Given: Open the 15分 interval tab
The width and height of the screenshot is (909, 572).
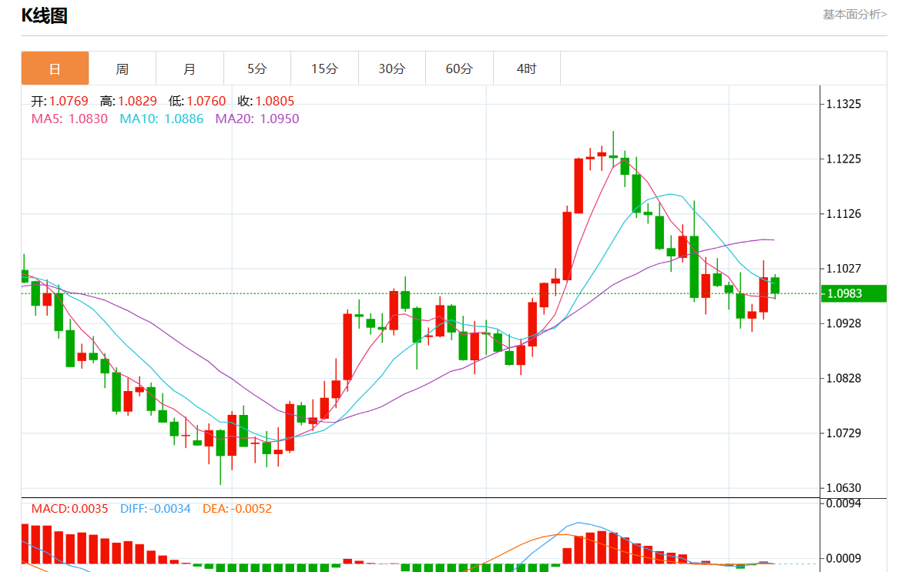Looking at the screenshot, I should coord(324,69).
